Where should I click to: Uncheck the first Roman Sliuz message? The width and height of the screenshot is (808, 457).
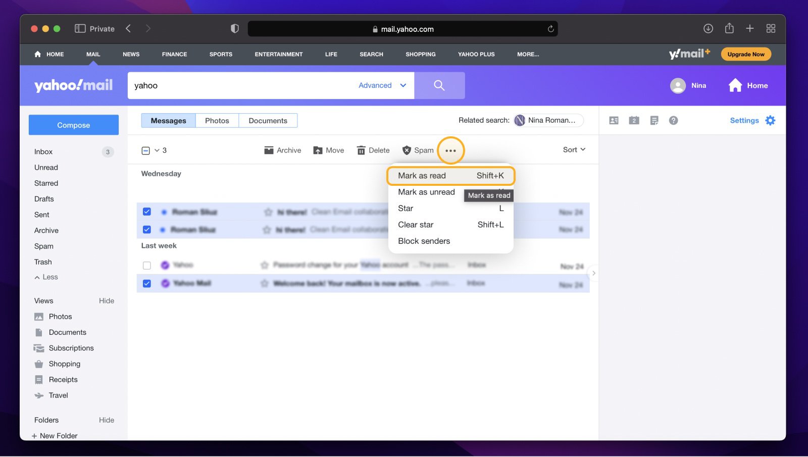pos(146,212)
